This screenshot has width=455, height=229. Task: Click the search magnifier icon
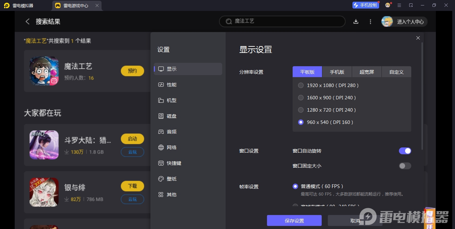(229, 21)
